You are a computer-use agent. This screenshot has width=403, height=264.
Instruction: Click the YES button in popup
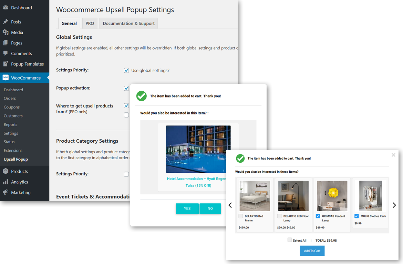187,209
